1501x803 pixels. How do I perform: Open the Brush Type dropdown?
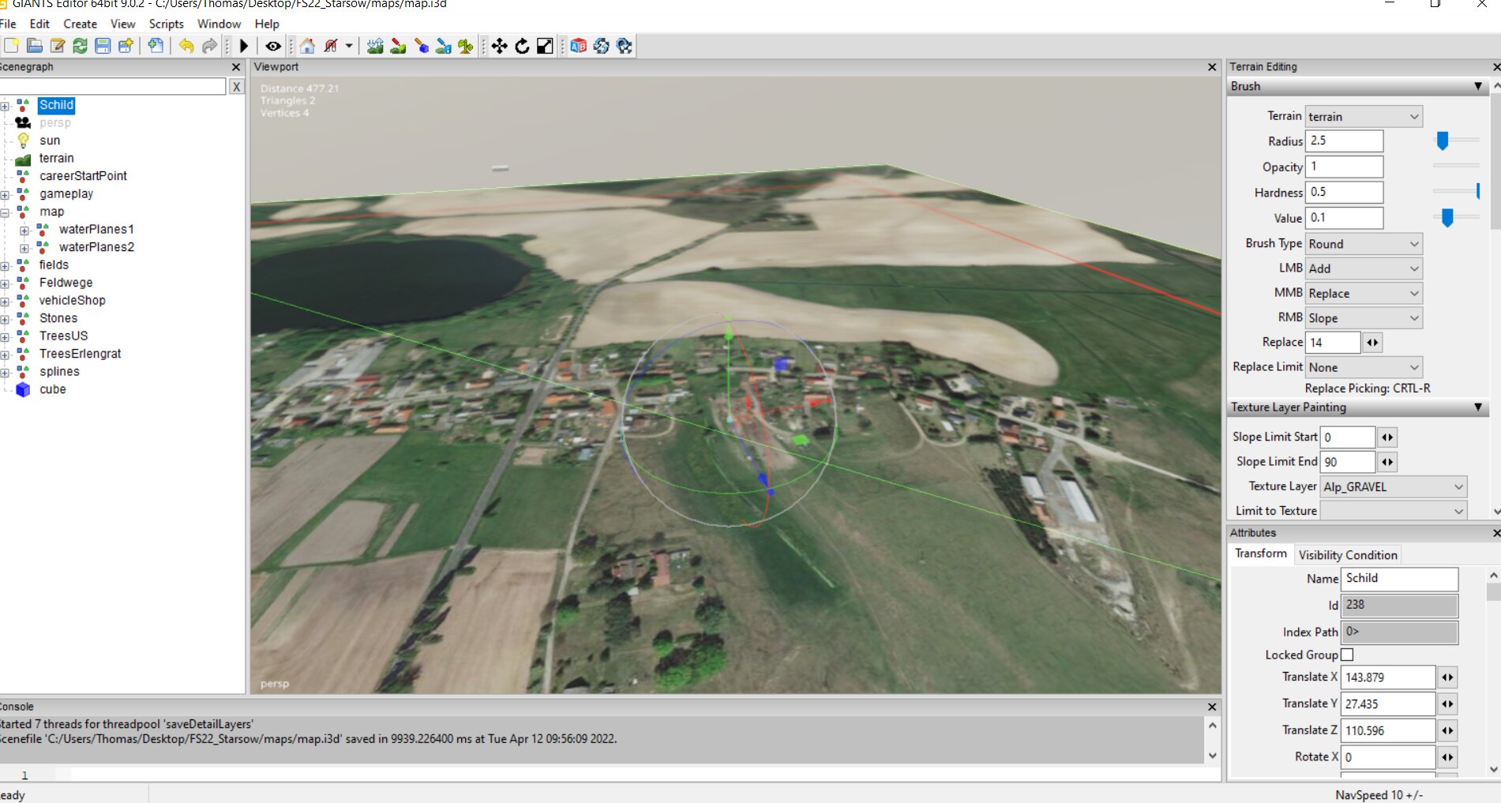click(x=1363, y=244)
